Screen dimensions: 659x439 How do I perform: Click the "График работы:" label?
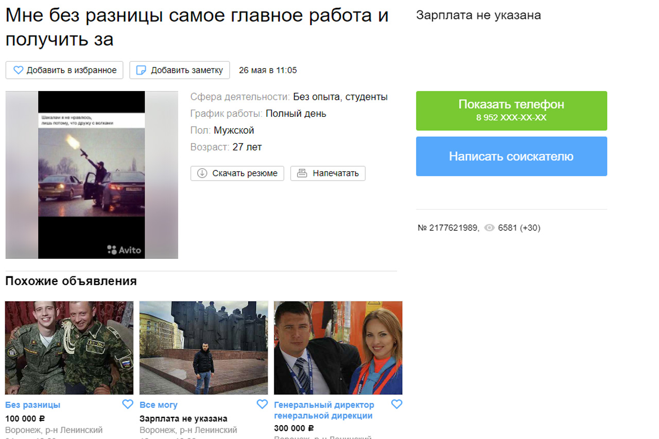(227, 114)
